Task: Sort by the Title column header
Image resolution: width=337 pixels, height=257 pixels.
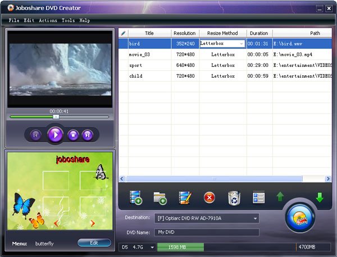Action: click(149, 33)
